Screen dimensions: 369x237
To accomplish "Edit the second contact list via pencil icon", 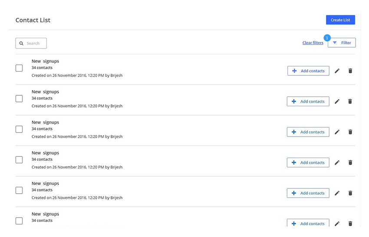I will coord(337,101).
